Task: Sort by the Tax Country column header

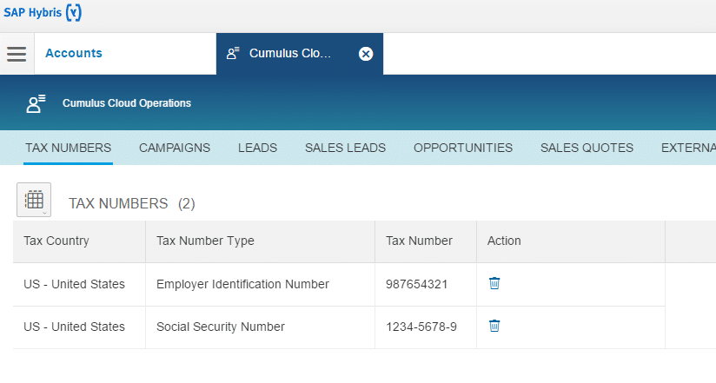Action: pos(56,241)
